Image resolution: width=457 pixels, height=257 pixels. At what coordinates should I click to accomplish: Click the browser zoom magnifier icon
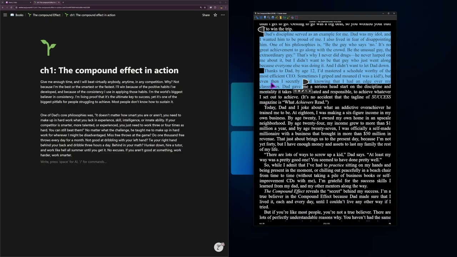click(201, 7)
